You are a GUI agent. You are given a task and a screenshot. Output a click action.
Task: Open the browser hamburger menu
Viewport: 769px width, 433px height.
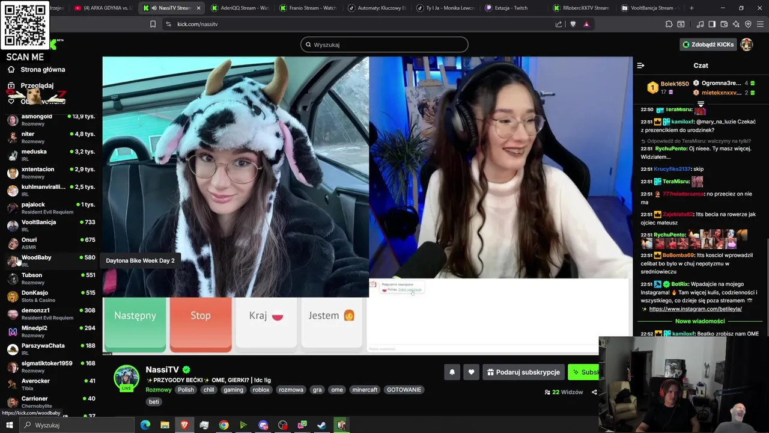coord(760,24)
